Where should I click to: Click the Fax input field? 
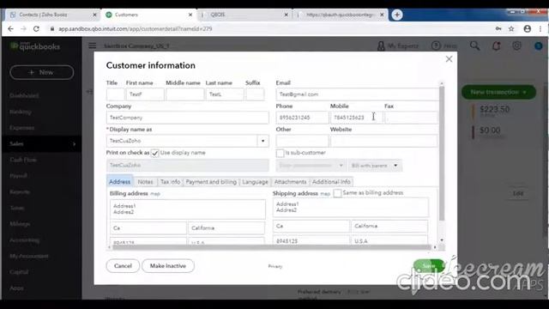tap(411, 118)
